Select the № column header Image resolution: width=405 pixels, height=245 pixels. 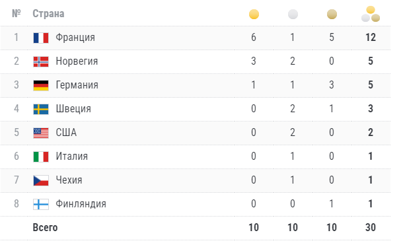tap(17, 13)
